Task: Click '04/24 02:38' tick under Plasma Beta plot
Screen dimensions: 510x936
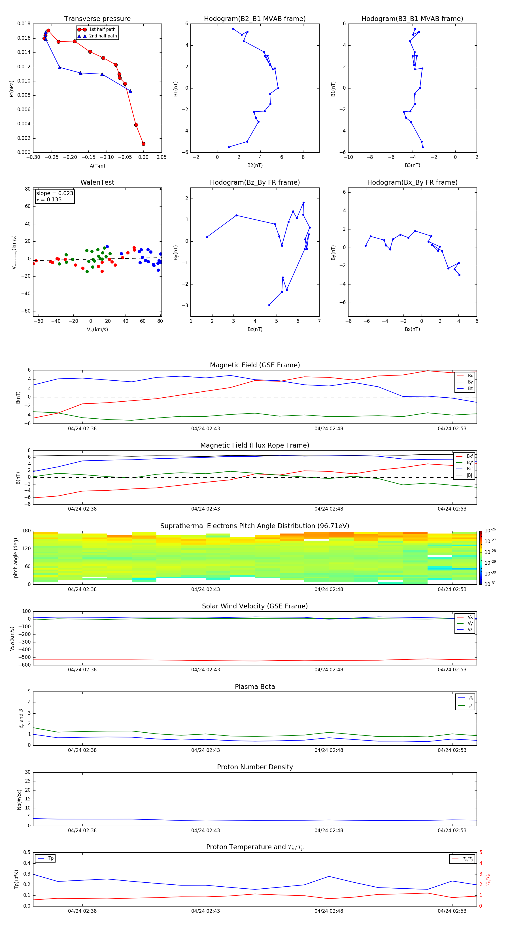Action: (x=82, y=750)
